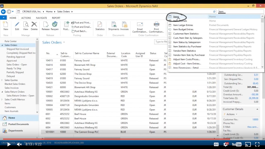Toggle closed captions CC
Viewport: 265px width, 149px height.
point(216,144)
